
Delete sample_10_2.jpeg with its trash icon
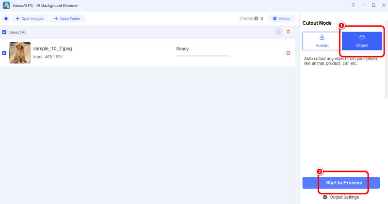click(288, 53)
